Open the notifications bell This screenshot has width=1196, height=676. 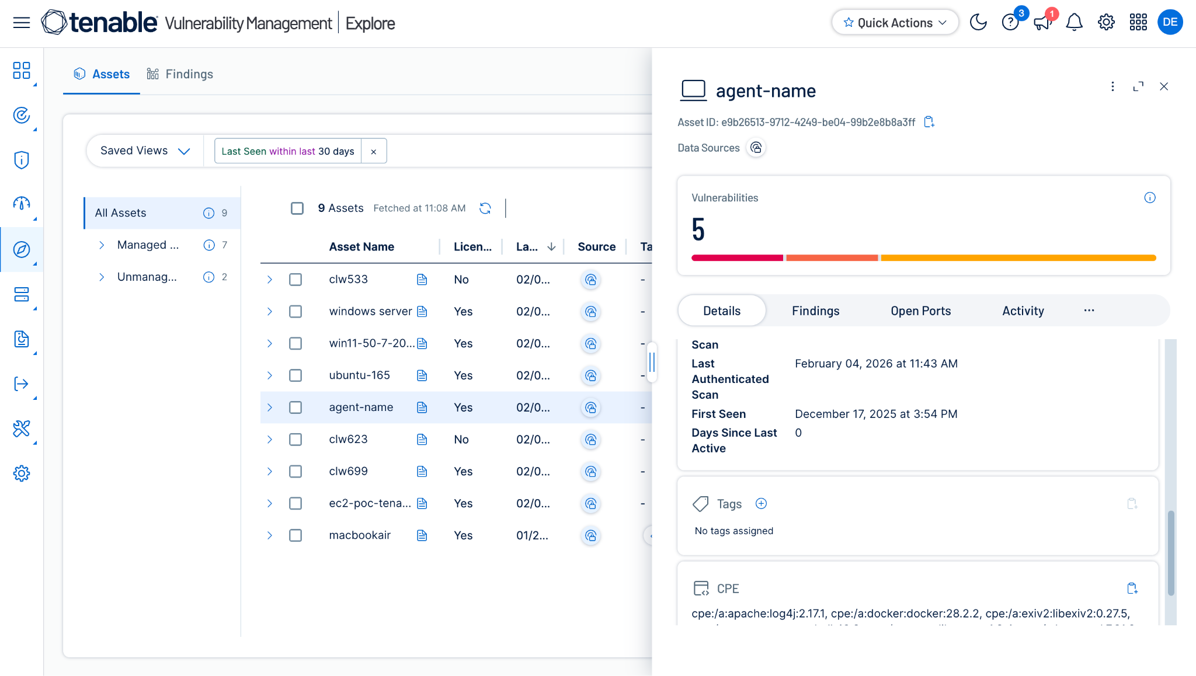(1074, 23)
